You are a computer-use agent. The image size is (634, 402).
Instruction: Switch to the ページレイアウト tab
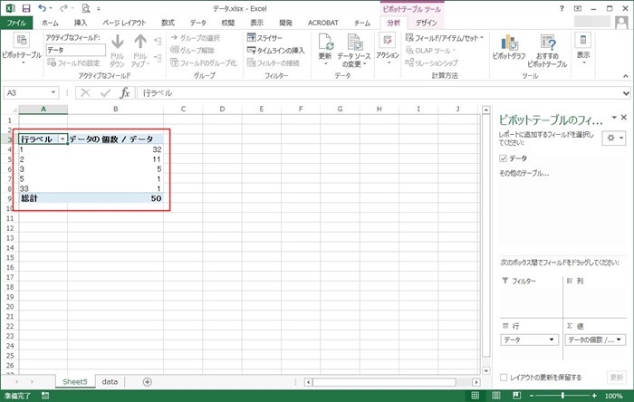[x=124, y=23]
